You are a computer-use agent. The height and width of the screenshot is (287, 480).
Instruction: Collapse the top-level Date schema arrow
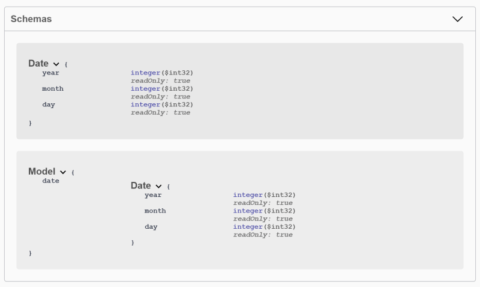(56, 64)
